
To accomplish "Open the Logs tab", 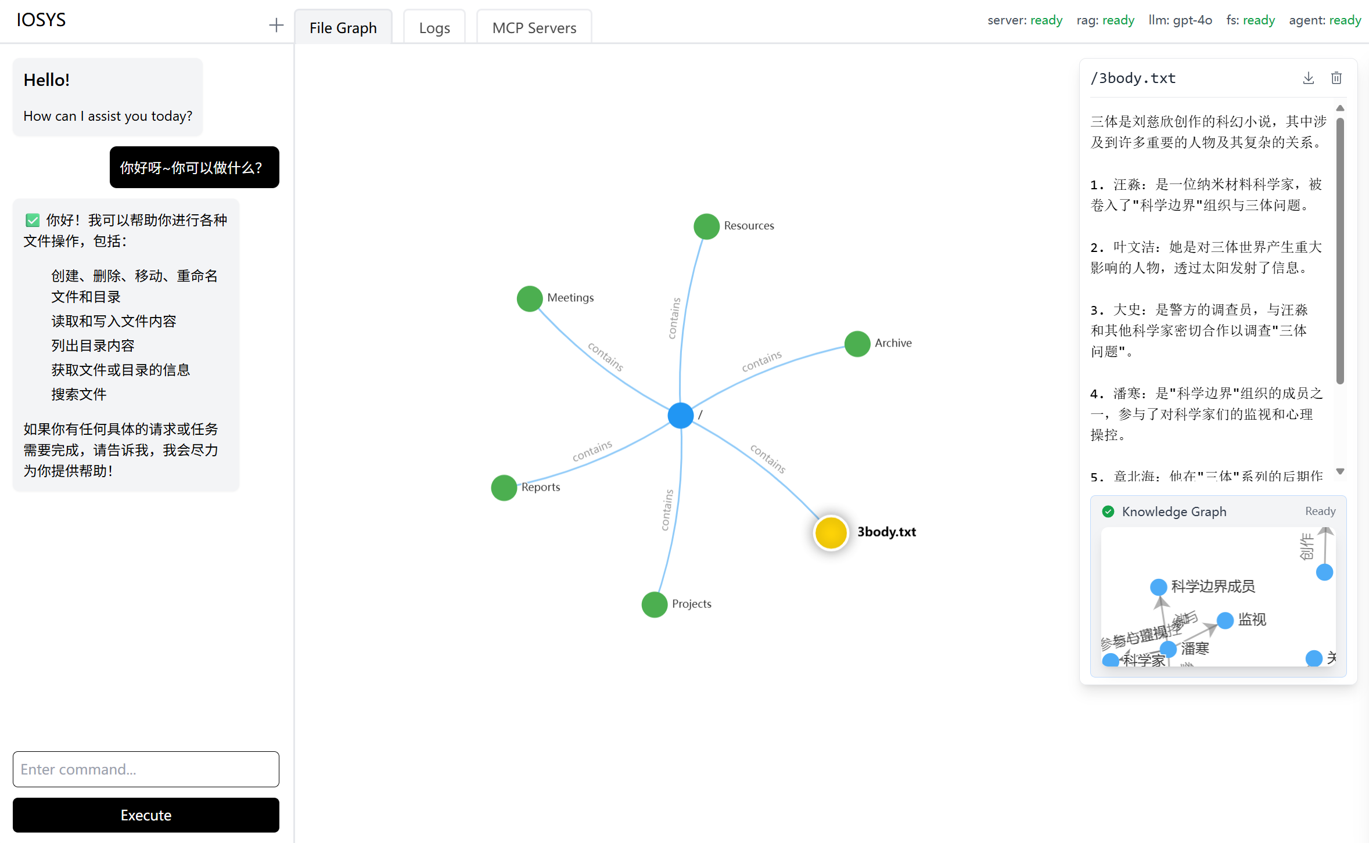I will click(434, 27).
